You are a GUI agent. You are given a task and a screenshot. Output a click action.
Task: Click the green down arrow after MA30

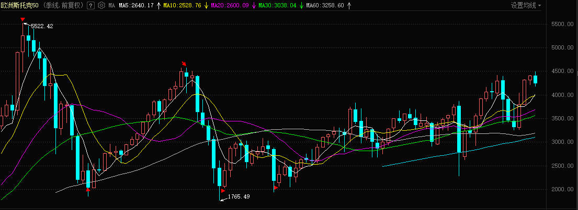(301, 5)
